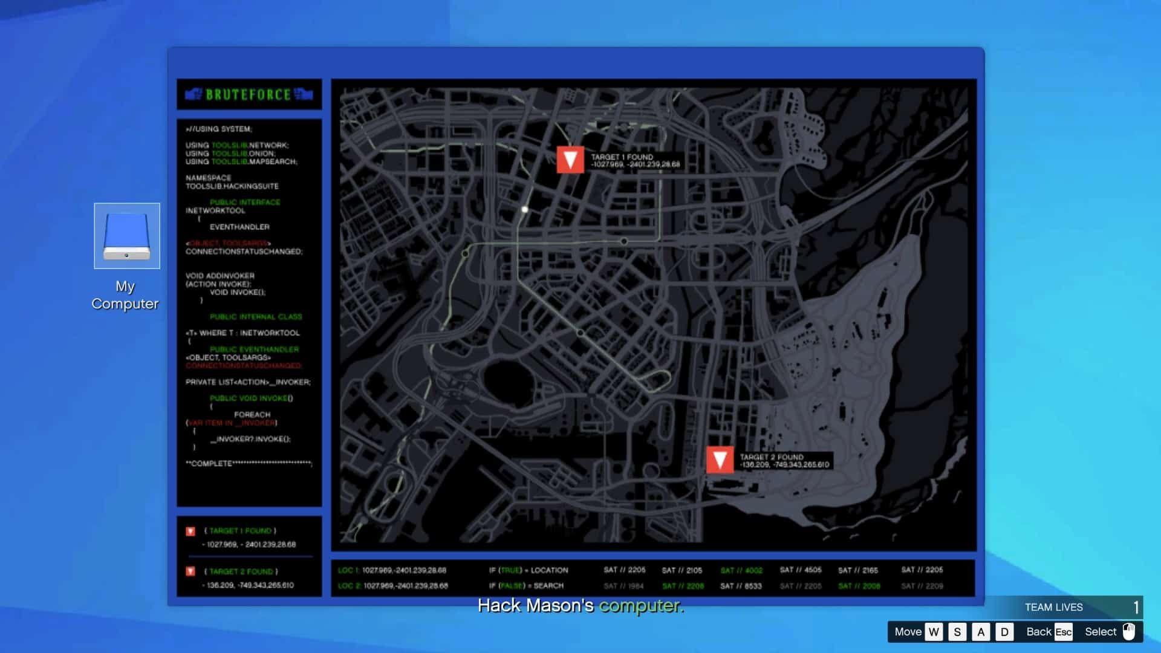
Task: Click the Target 1 Found map label
Action: click(x=635, y=160)
